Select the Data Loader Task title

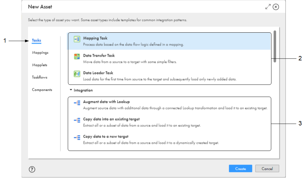click(98, 73)
